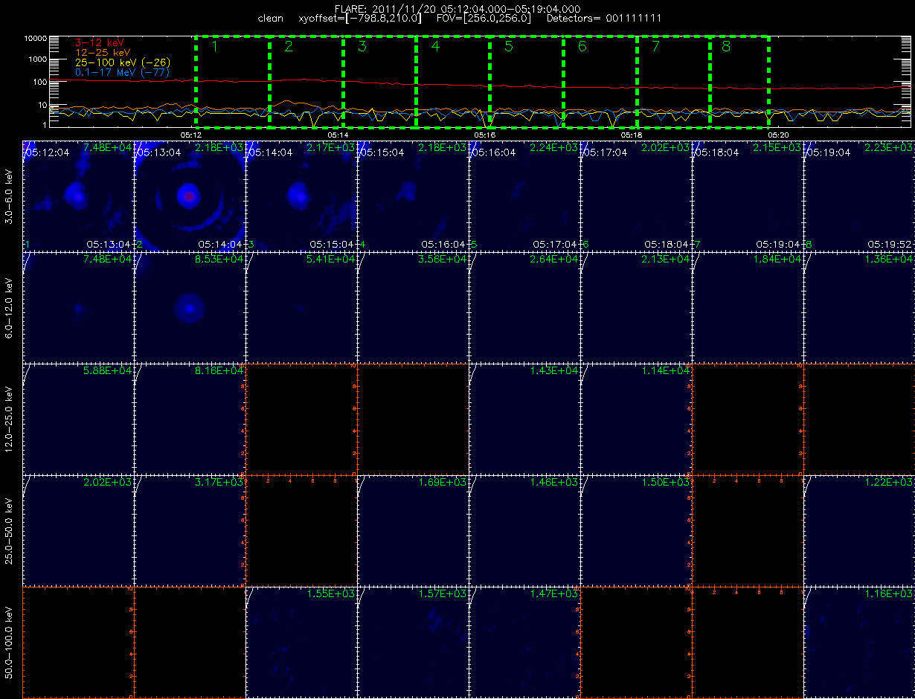Click the 1.46E+03 peak value text
This screenshot has height=699, width=915.
tap(554, 482)
